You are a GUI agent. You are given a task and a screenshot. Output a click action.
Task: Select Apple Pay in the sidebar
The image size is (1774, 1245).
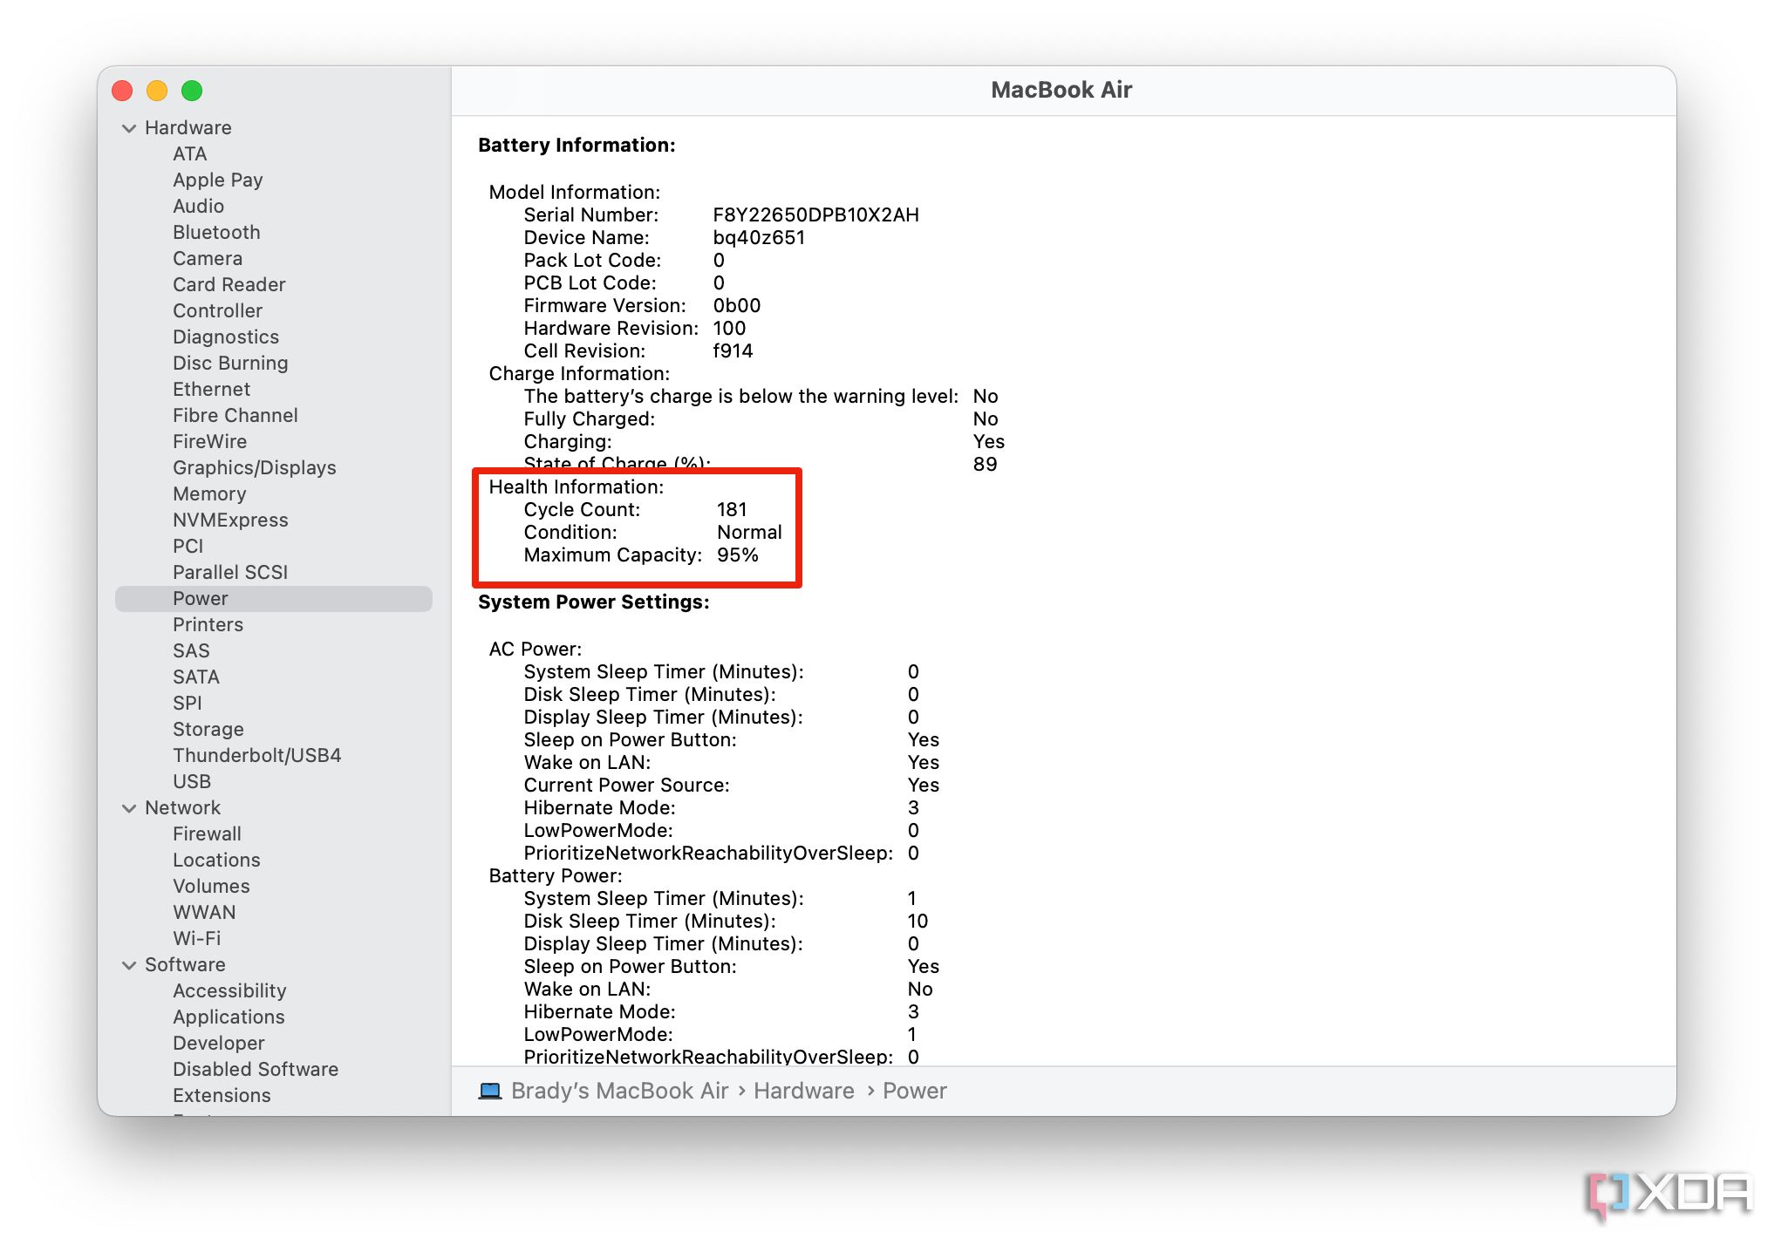[x=218, y=180]
